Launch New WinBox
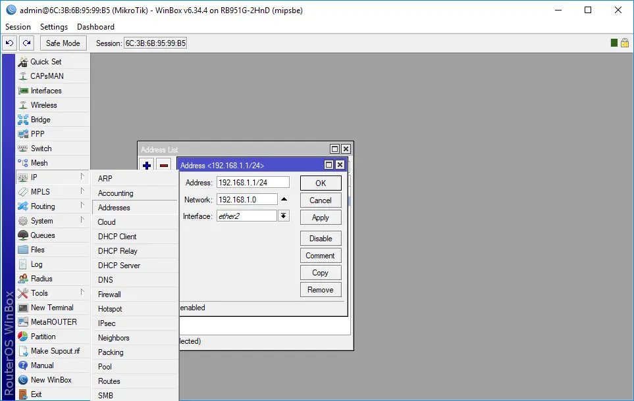Viewport: 634px width, 401px height. [53, 379]
